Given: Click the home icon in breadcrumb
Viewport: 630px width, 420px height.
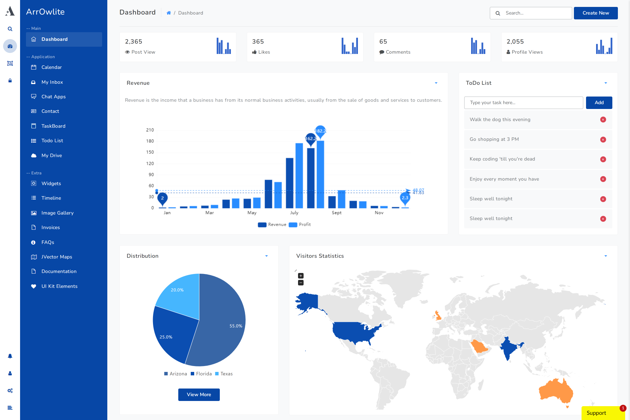Looking at the screenshot, I should point(169,13).
